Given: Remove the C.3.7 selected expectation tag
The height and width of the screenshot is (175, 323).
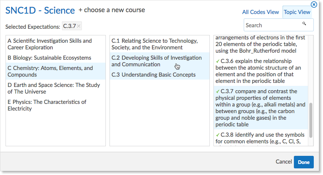Looking at the screenshot, I should [79, 26].
